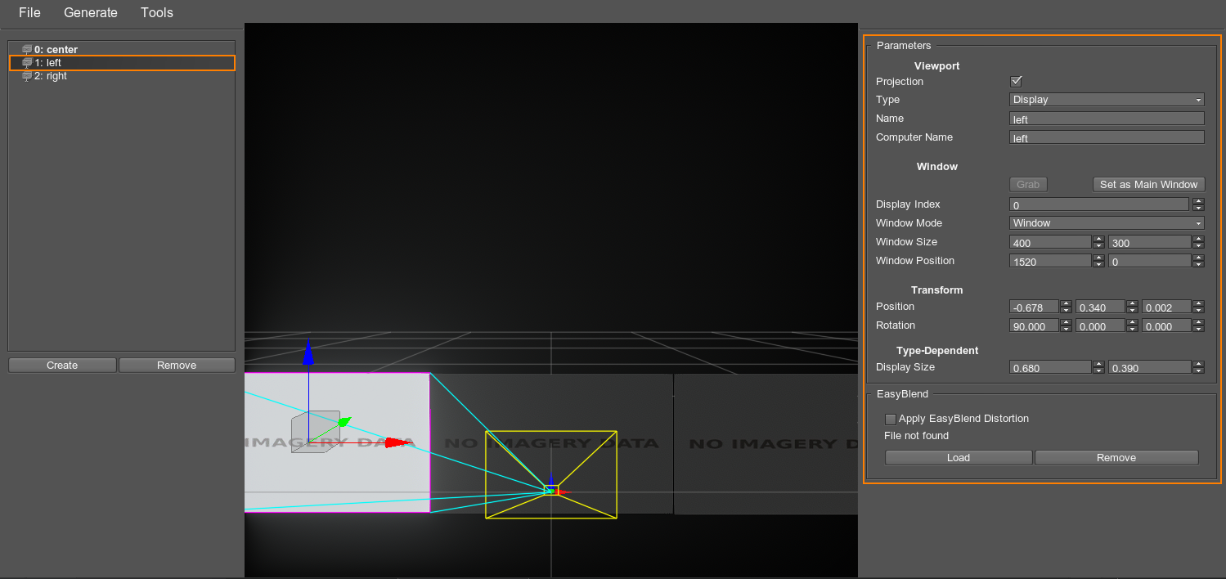The image size is (1226, 579).
Task: Click the Window Size width field 400
Action: coord(1050,242)
